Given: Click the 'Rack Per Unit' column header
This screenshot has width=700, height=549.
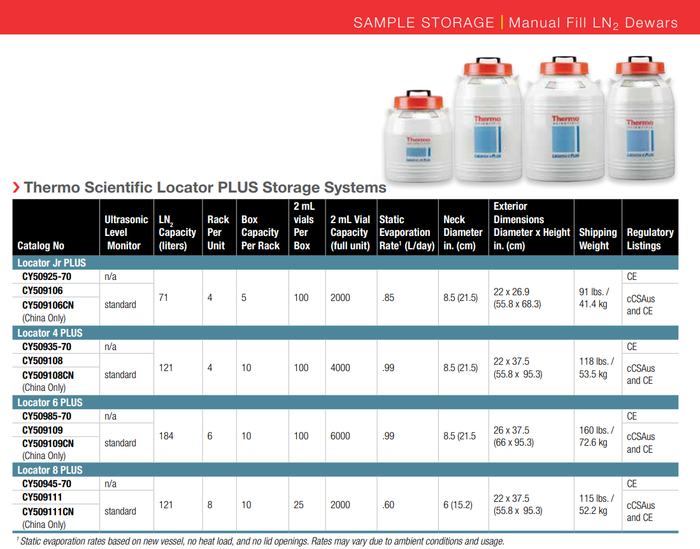Looking at the screenshot, I should pyautogui.click(x=218, y=233).
